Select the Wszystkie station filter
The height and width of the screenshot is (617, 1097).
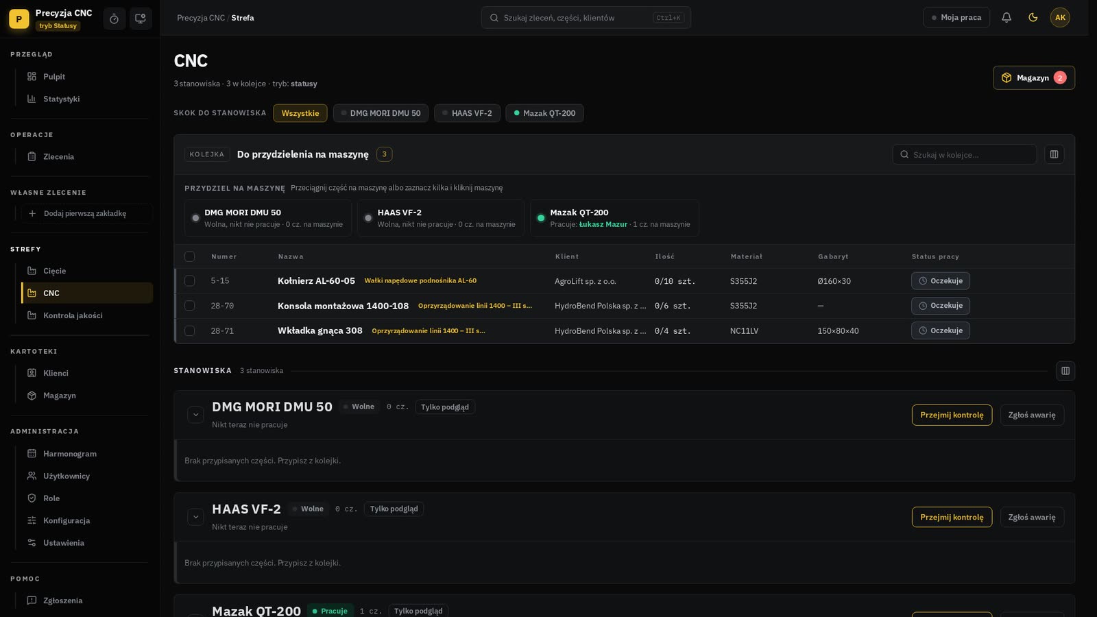tap(300, 113)
